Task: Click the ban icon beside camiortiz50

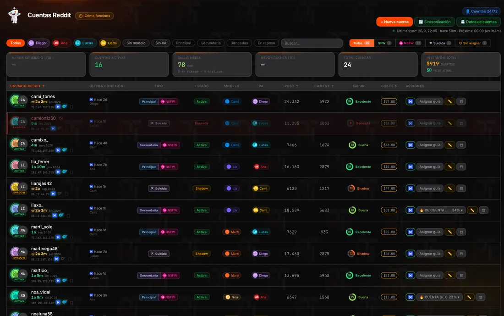Action: click(x=61, y=118)
